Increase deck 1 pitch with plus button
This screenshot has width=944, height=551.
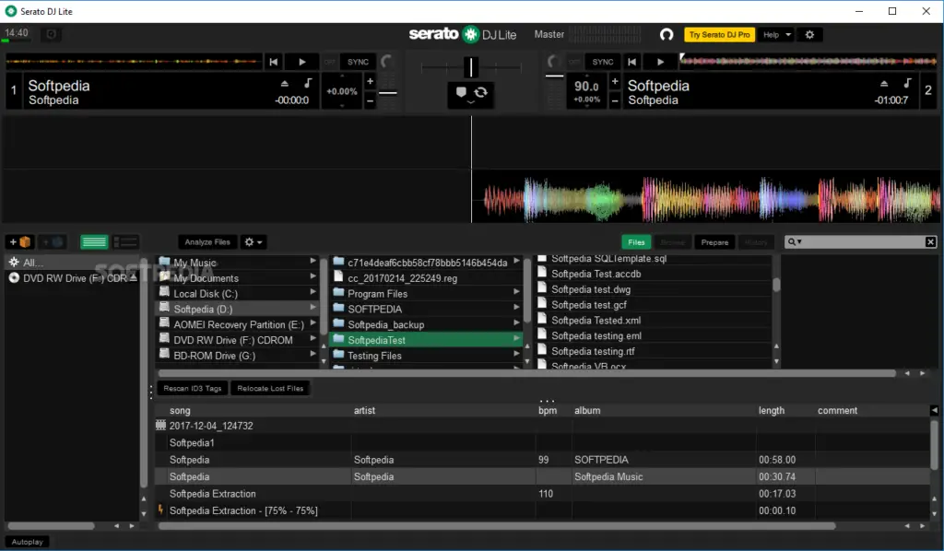point(371,81)
